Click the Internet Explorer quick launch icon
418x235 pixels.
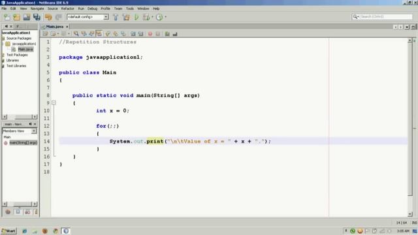coord(25,231)
